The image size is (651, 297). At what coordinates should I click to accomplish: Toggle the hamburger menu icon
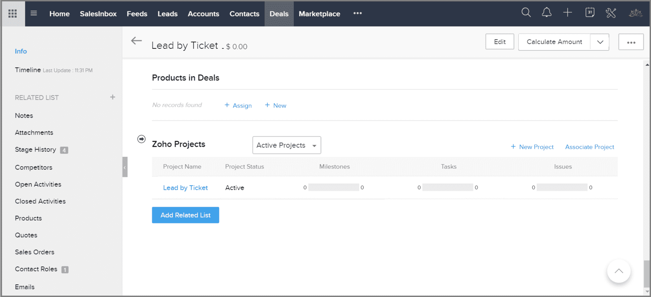(34, 13)
